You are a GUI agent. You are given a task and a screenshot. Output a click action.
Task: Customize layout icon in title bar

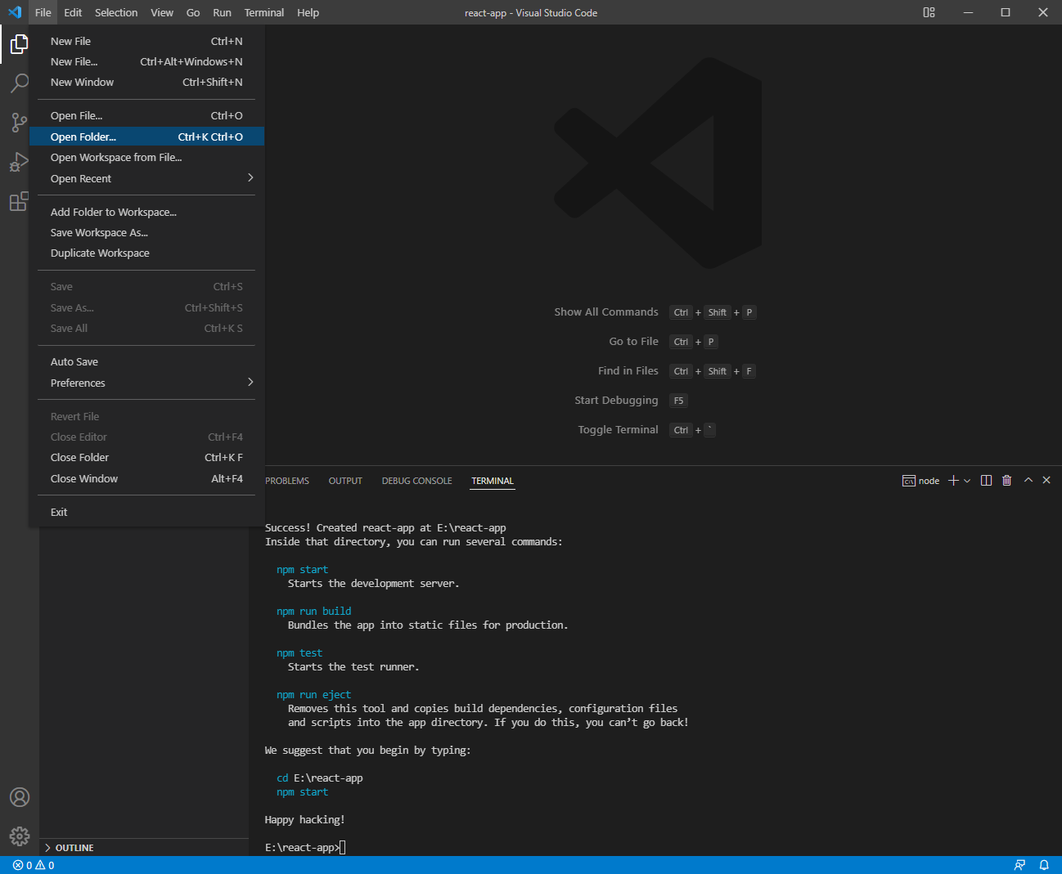(929, 12)
